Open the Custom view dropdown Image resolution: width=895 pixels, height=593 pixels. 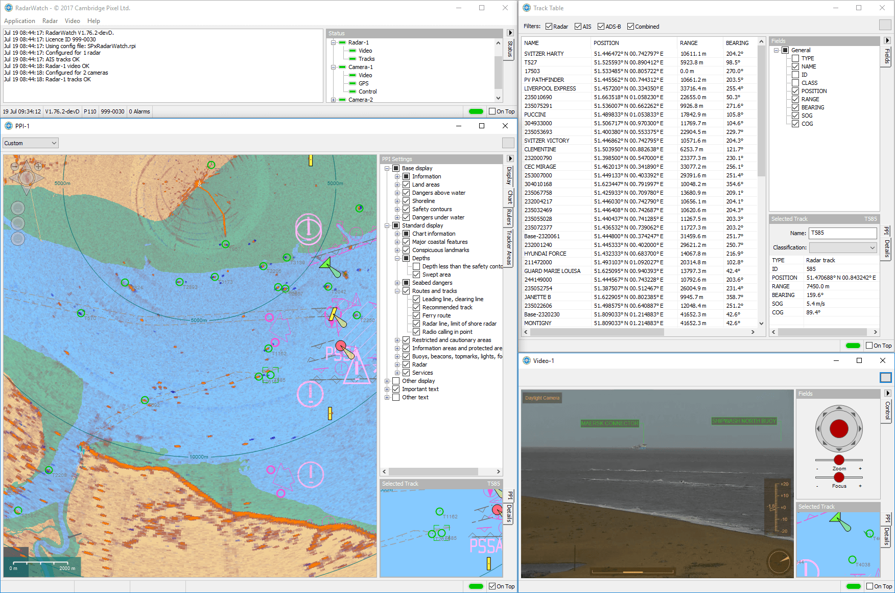[x=31, y=143]
